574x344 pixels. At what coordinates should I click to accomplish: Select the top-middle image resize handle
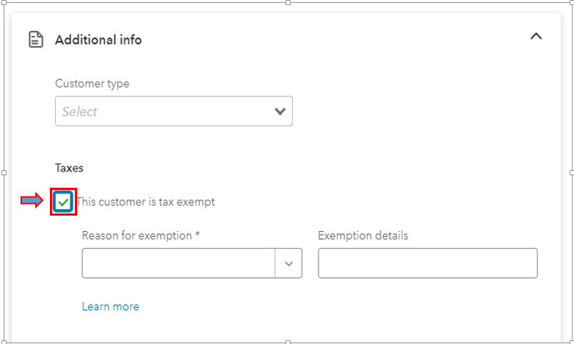point(288,2)
